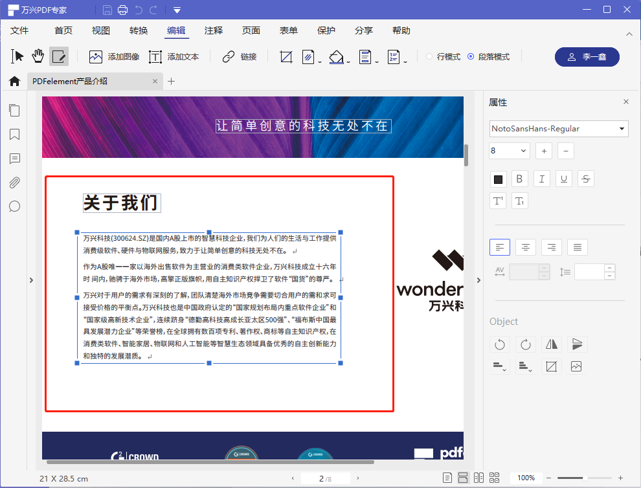Align text right
This screenshot has width=641, height=488.
(x=552, y=247)
